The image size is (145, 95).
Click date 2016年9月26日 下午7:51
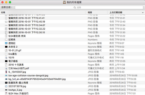click(x=122, y=93)
